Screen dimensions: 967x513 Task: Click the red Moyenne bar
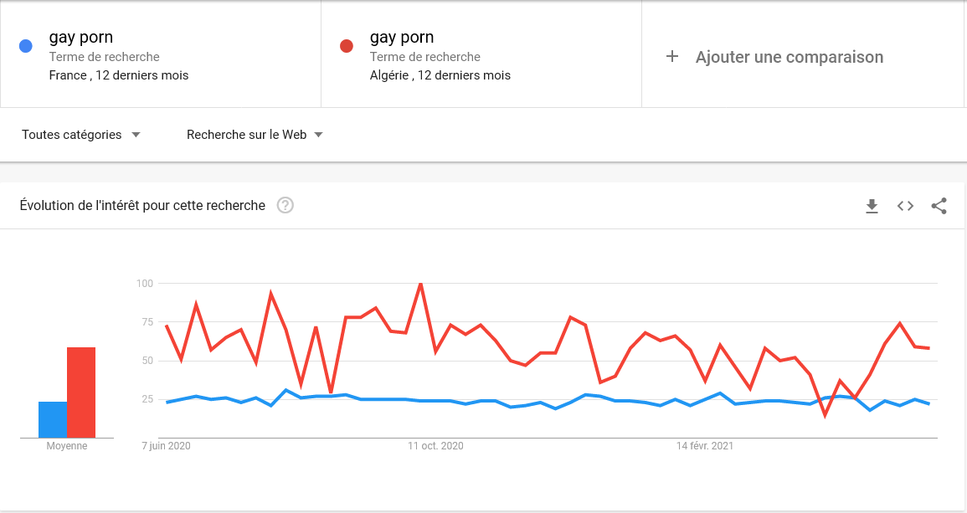pos(81,392)
